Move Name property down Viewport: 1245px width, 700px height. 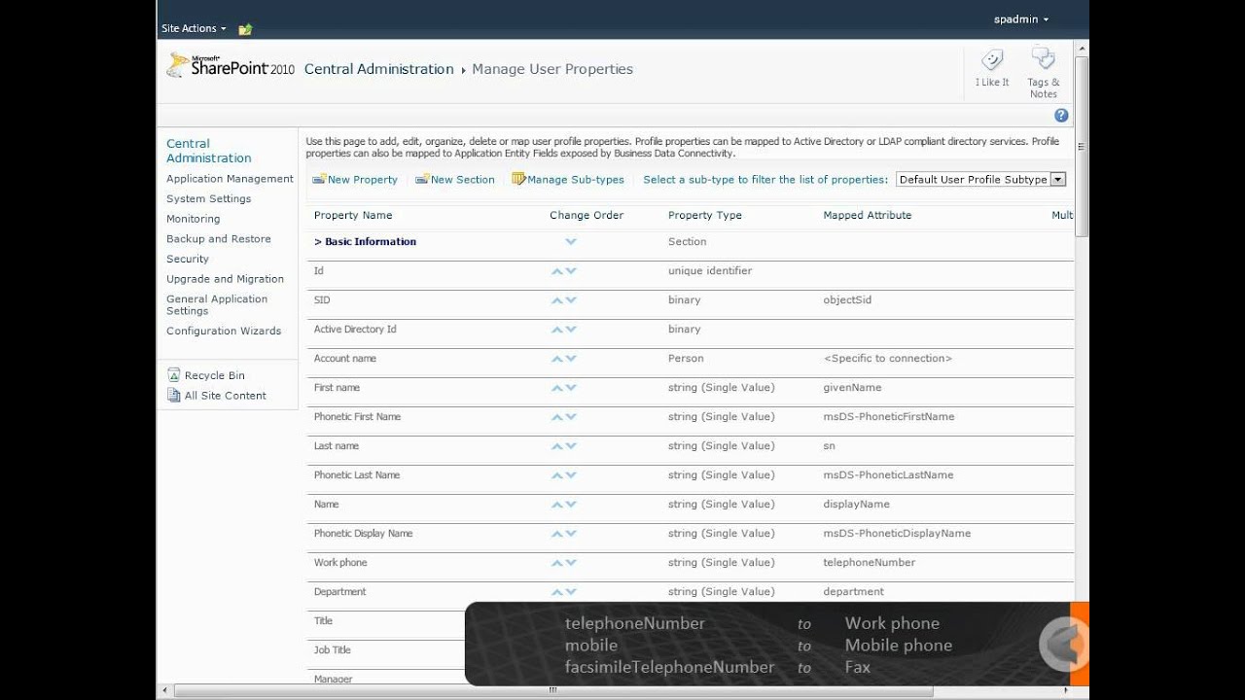(571, 505)
